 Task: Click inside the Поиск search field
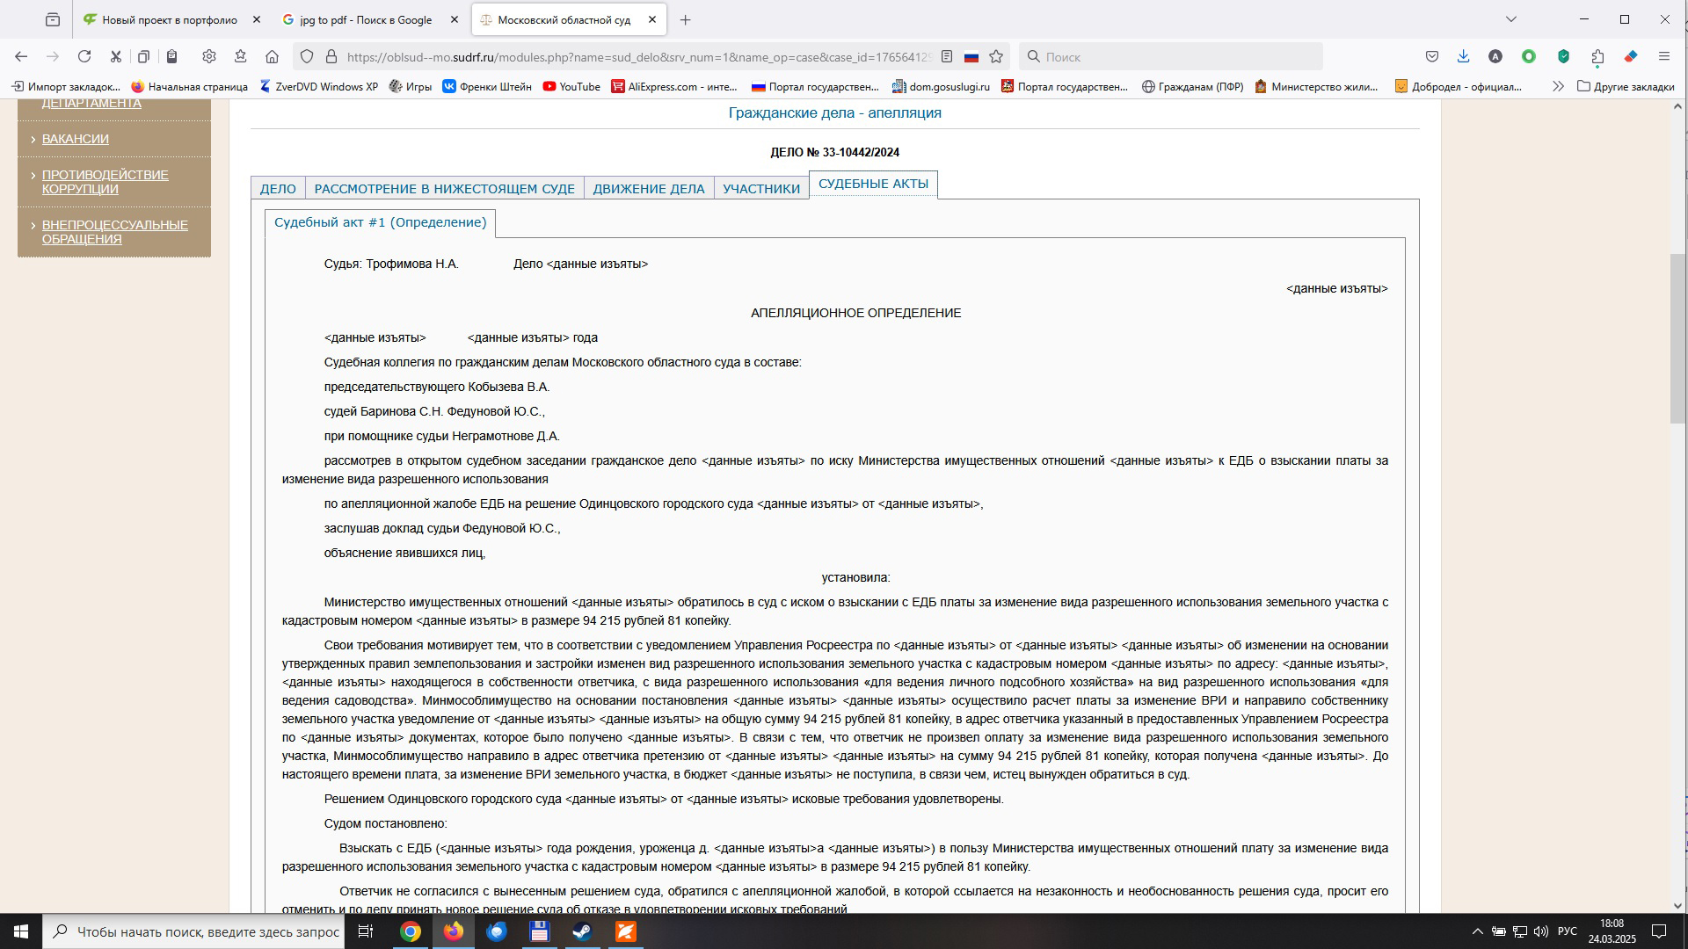pos(1169,56)
